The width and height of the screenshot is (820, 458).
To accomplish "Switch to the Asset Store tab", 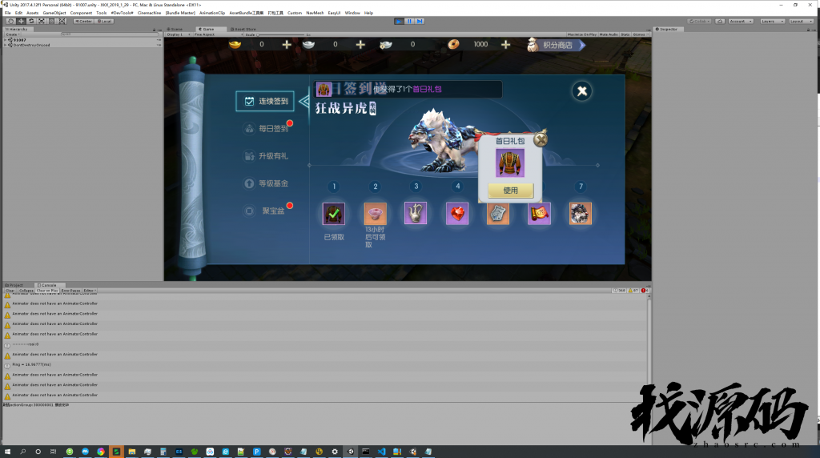I will pyautogui.click(x=243, y=30).
